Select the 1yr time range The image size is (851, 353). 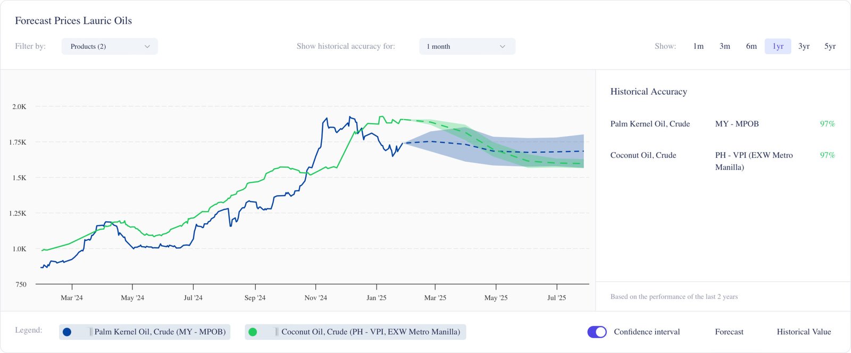pyautogui.click(x=778, y=46)
